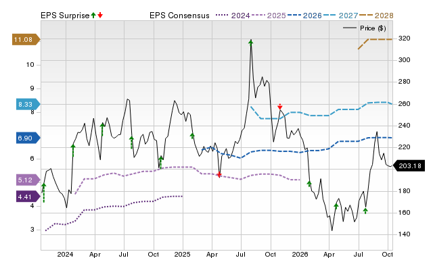Image resolution: width=433 pixels, height=258 pixels.
Task: Click the Price ($) legend entry
Action: (365, 28)
